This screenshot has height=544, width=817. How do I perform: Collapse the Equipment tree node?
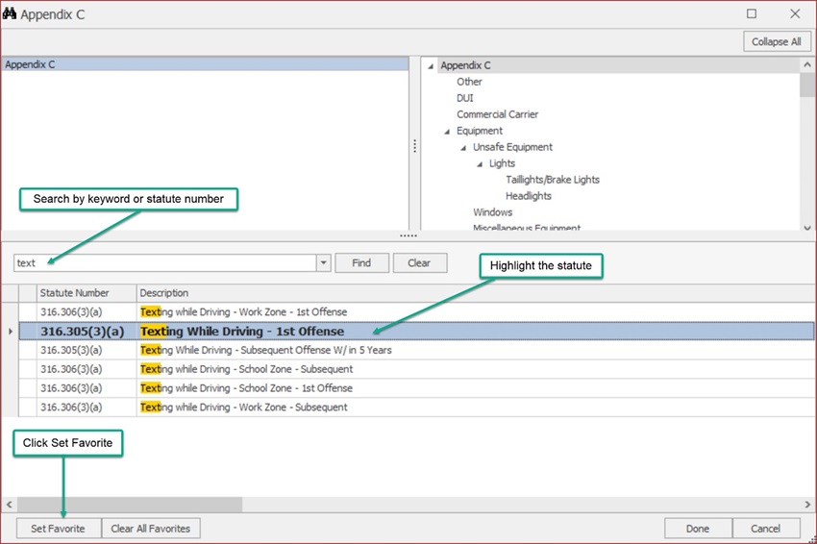click(x=446, y=132)
